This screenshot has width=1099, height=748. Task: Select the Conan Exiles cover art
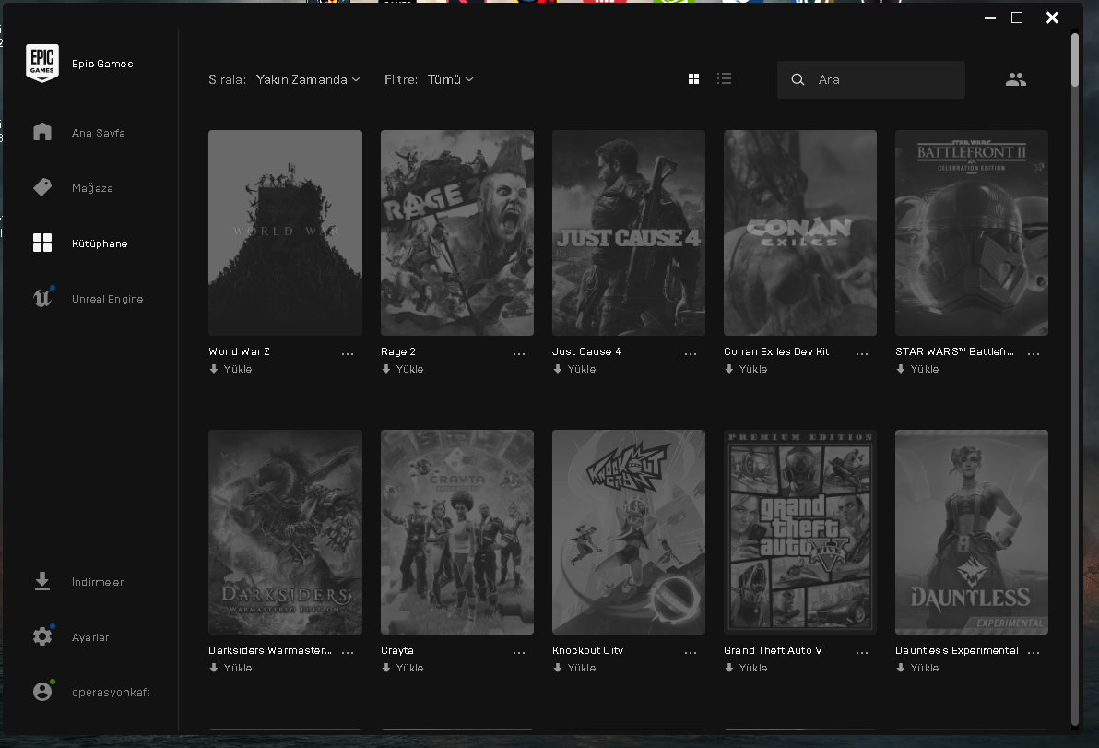coord(800,232)
